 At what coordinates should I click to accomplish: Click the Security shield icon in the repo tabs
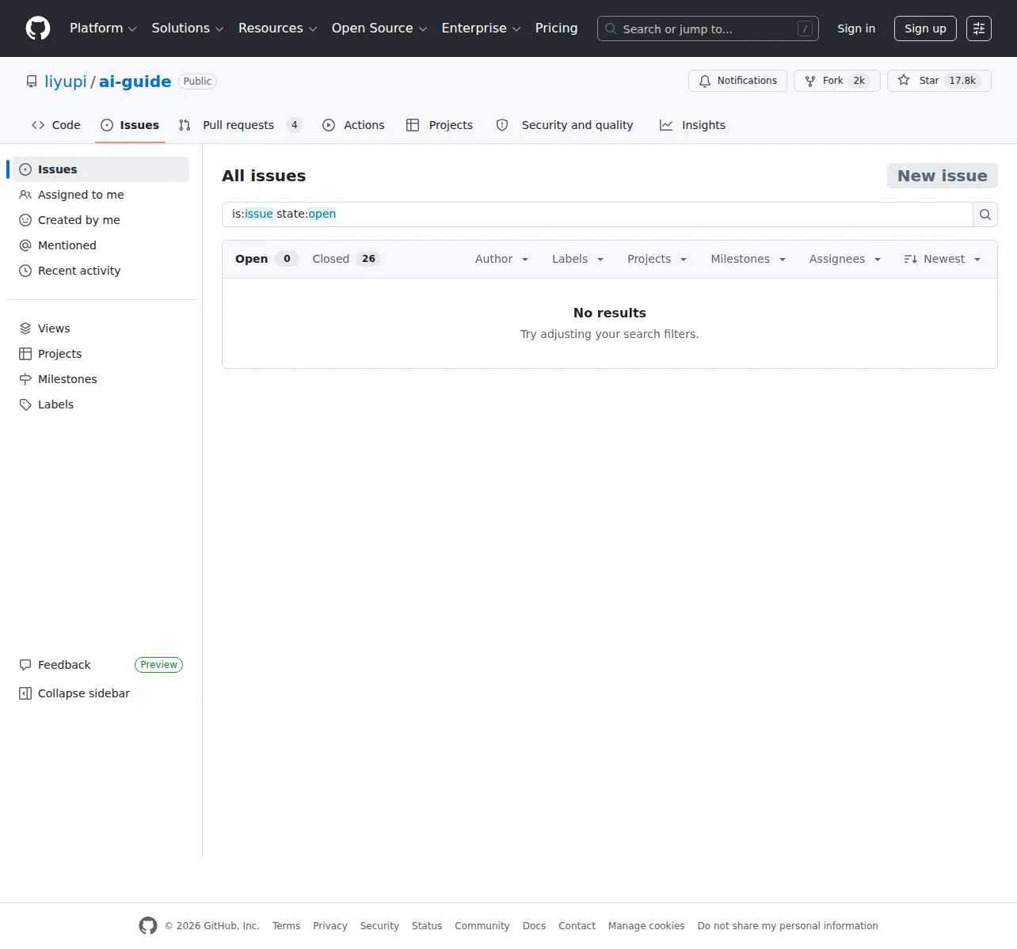point(502,125)
